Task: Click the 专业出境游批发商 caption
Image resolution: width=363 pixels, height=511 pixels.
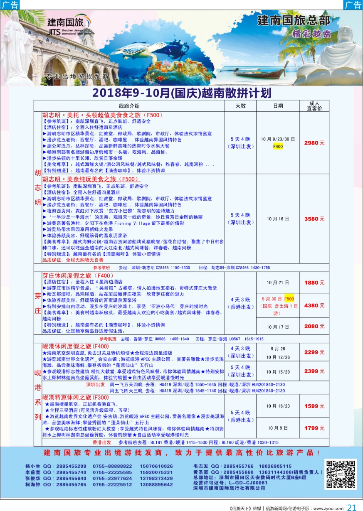Action: [77, 77]
